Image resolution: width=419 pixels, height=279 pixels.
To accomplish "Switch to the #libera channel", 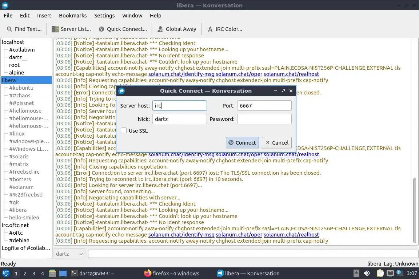I will (18, 210).
